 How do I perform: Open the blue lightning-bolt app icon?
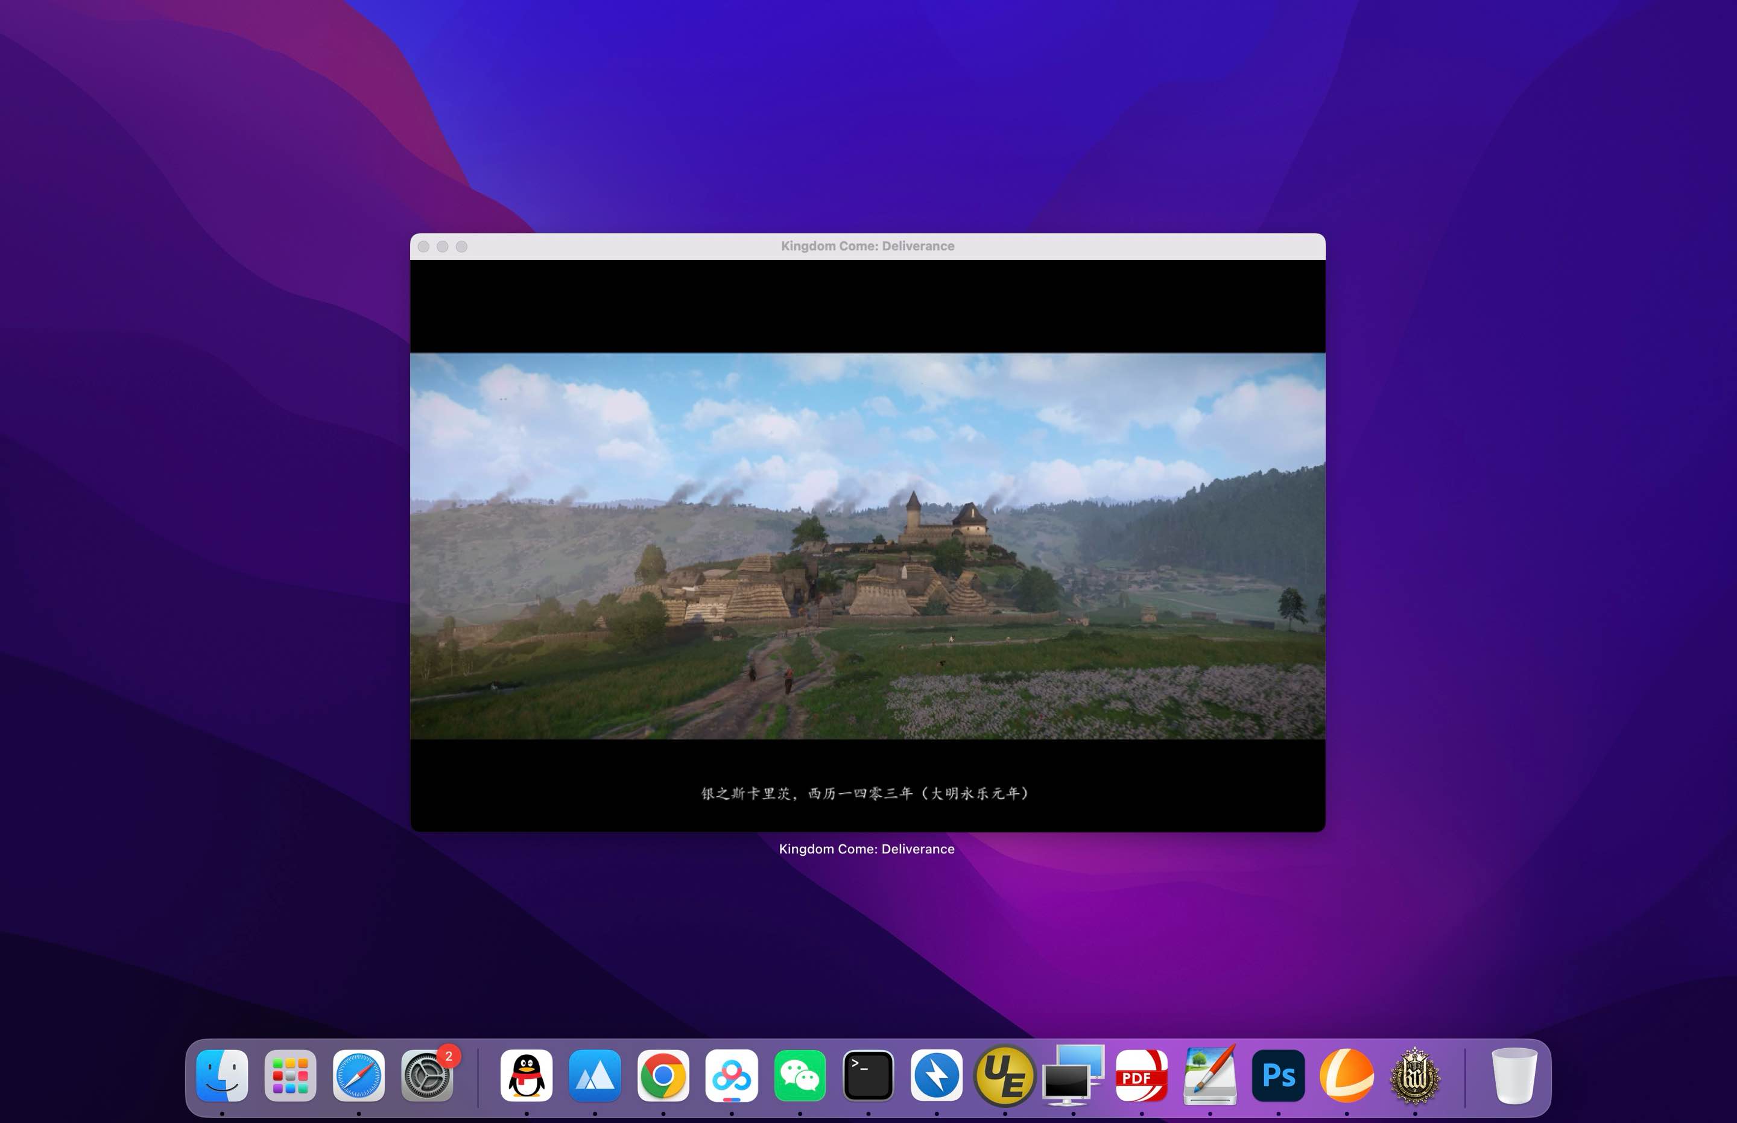[x=936, y=1075]
